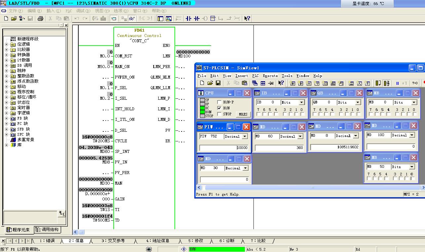Insert a normally open contact from the toolbar
This screenshot has width=425, height=252.
click(x=188, y=18)
